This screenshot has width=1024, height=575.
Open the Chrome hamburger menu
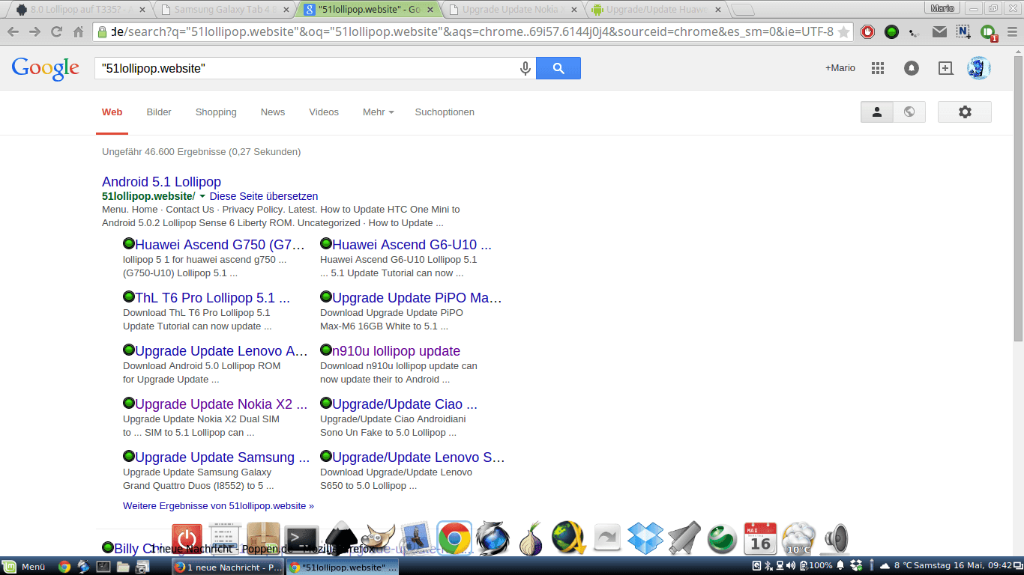pyautogui.click(x=1011, y=32)
